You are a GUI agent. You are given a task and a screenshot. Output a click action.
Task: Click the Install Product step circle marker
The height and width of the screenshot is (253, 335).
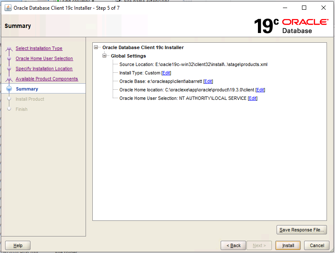(9, 99)
